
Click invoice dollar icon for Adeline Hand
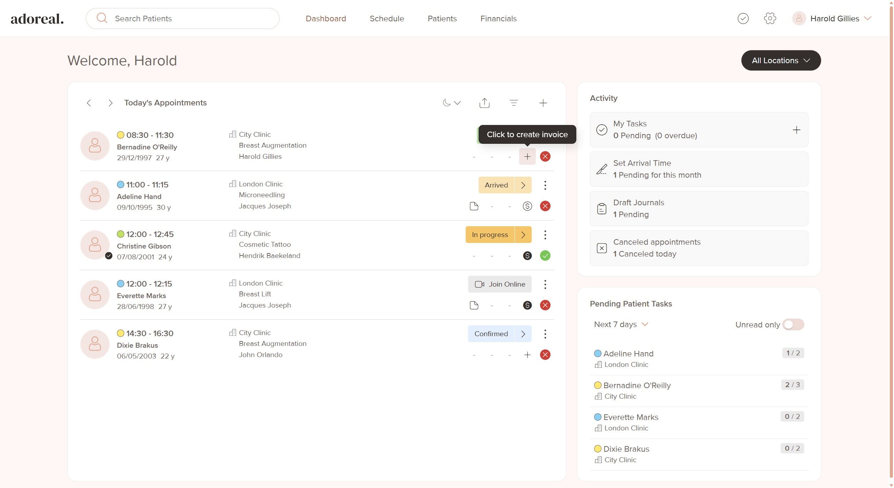(x=527, y=206)
